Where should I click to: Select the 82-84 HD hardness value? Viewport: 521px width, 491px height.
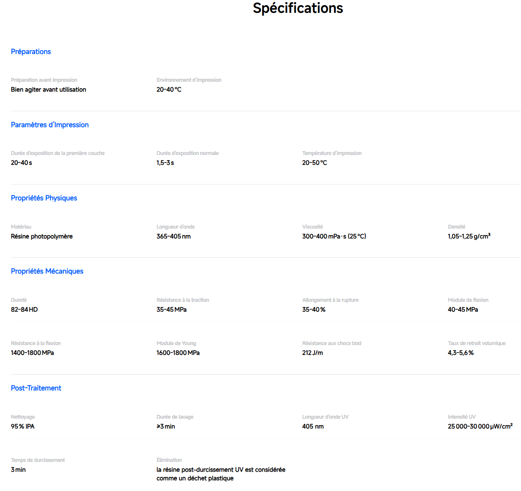coord(24,309)
